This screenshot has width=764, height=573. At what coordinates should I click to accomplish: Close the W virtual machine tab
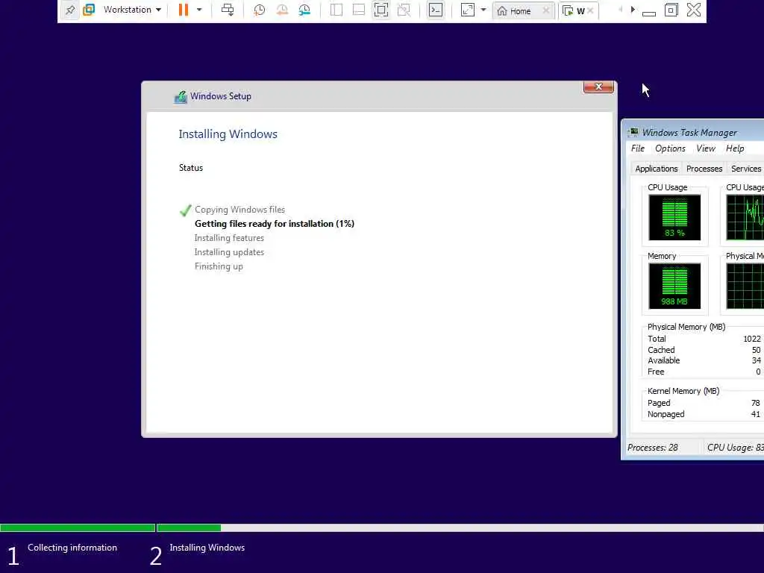[590, 10]
